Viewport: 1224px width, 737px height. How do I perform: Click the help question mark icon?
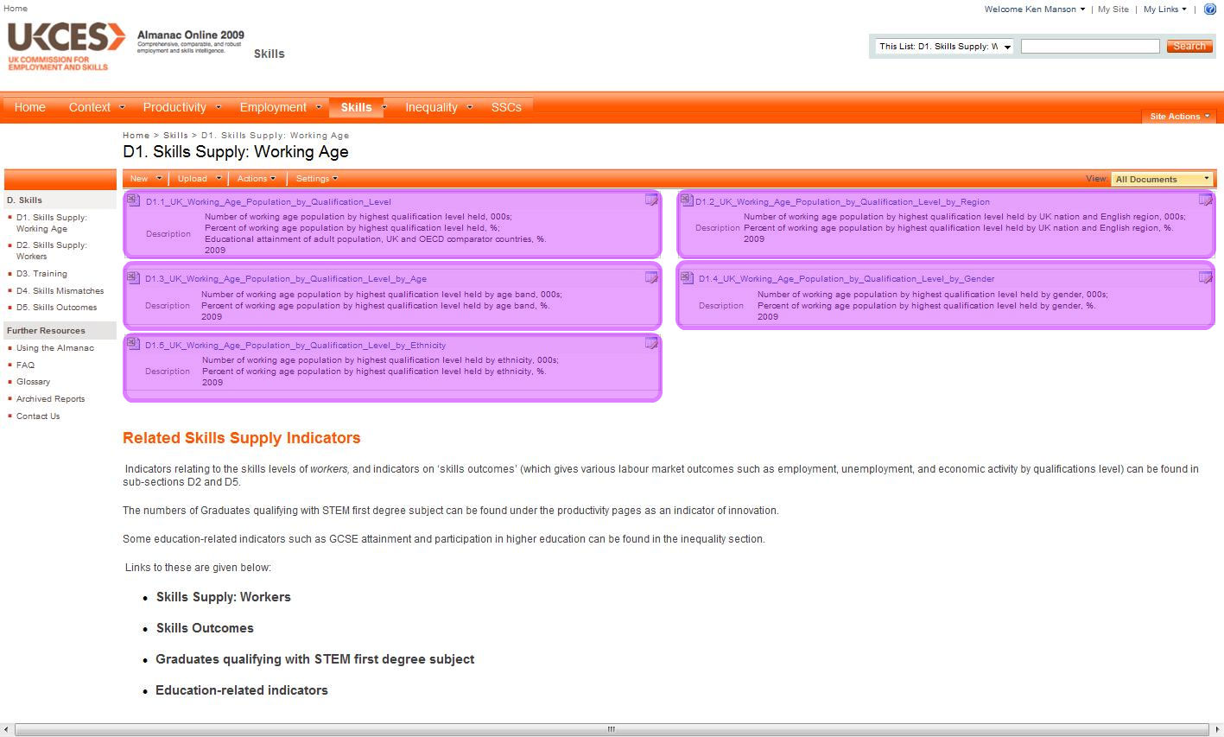click(x=1209, y=10)
